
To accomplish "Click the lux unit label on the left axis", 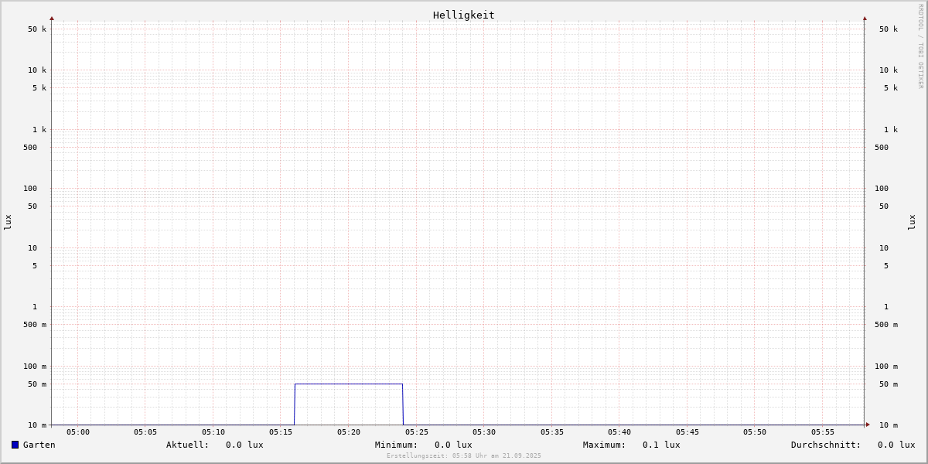I will click(8, 222).
